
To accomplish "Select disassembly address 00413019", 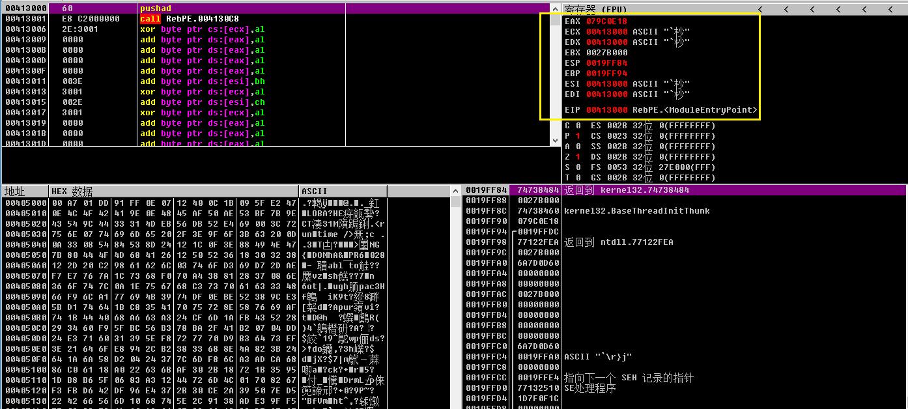I will [25, 123].
